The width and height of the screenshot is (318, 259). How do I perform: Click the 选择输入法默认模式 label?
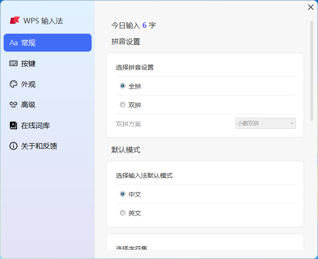click(x=144, y=176)
